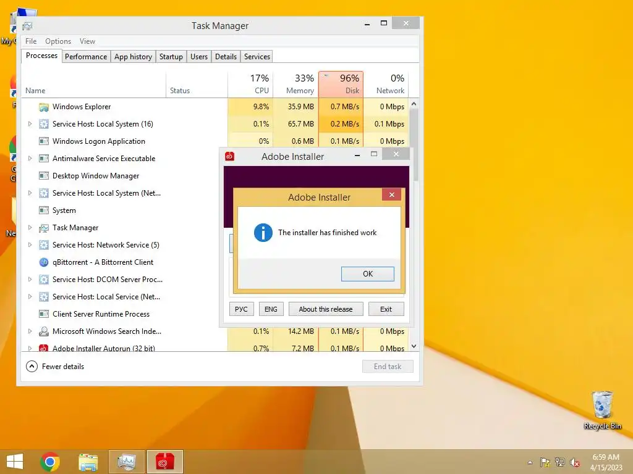
Task: Click the Client Server Runtime Process icon
Action: (x=44, y=314)
